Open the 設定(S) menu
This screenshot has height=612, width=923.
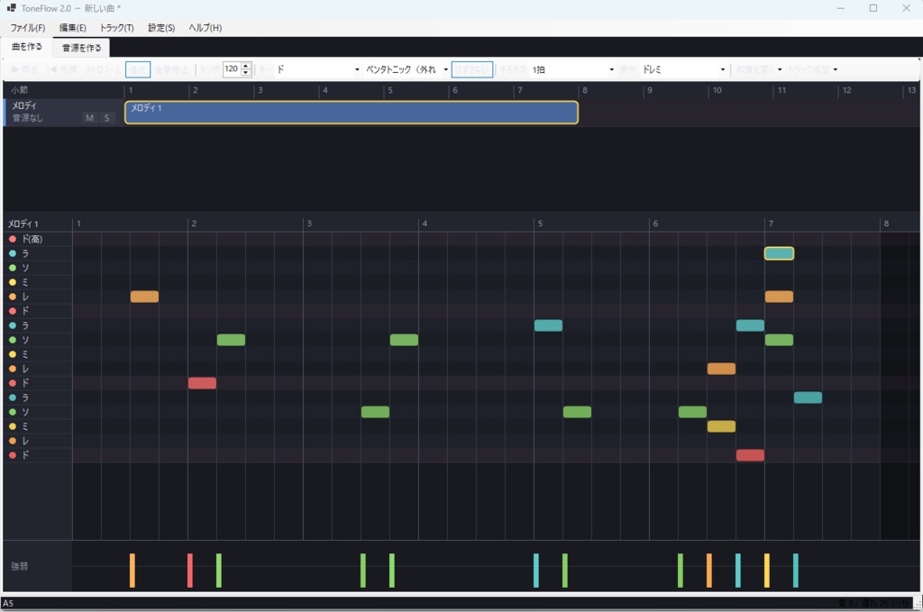(161, 28)
